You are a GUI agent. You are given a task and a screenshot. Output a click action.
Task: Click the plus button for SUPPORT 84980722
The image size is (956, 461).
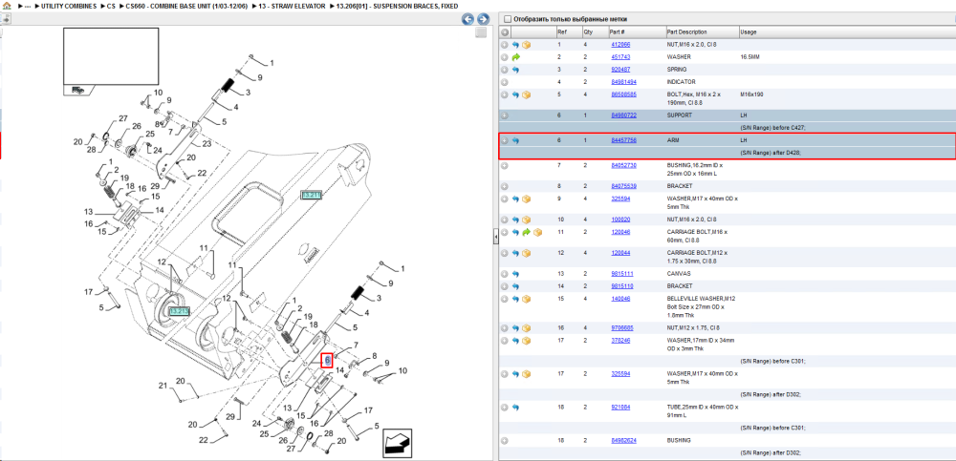tap(504, 115)
